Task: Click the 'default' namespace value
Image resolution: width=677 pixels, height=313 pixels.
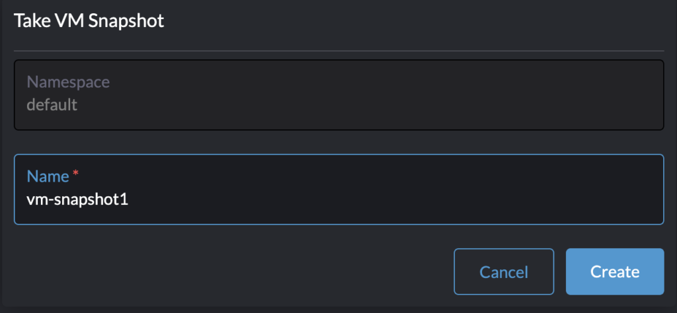Action: pos(52,104)
